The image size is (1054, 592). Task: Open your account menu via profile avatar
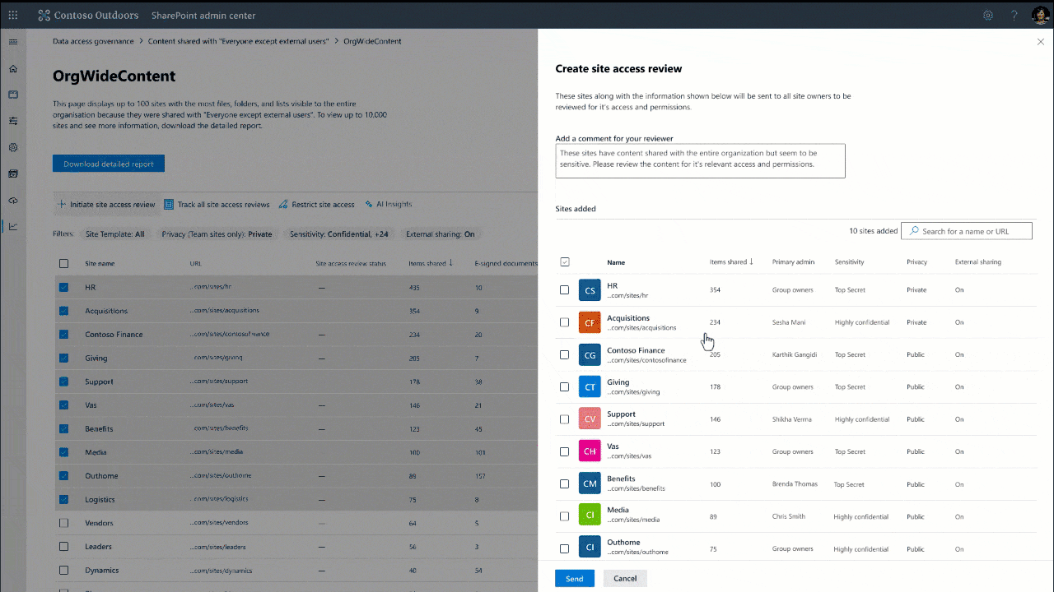coord(1040,15)
